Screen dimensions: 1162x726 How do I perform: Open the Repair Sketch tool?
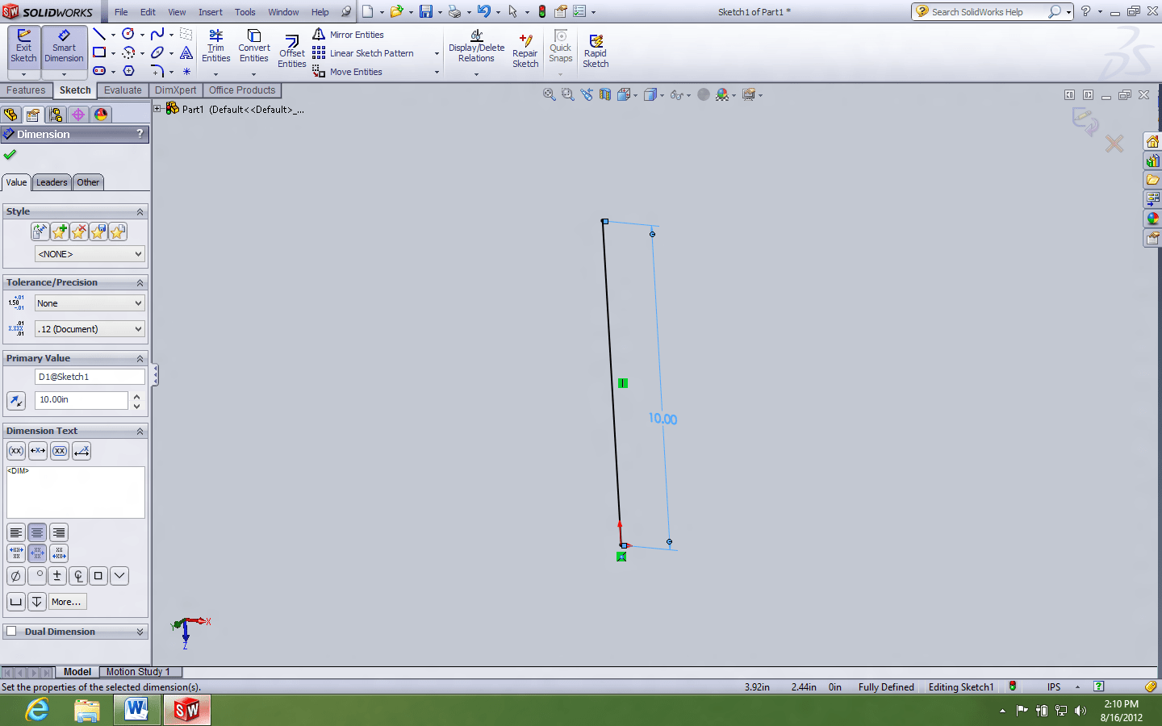pyautogui.click(x=525, y=52)
